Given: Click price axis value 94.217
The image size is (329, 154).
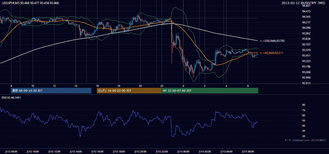Looking at the screenshot, I should click(306, 22).
